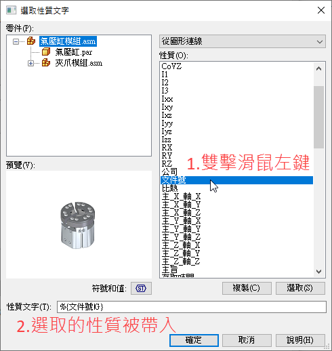The image size is (332, 351).
Task: Open the 從圖形連線 dropdown
Action: [x=243, y=41]
